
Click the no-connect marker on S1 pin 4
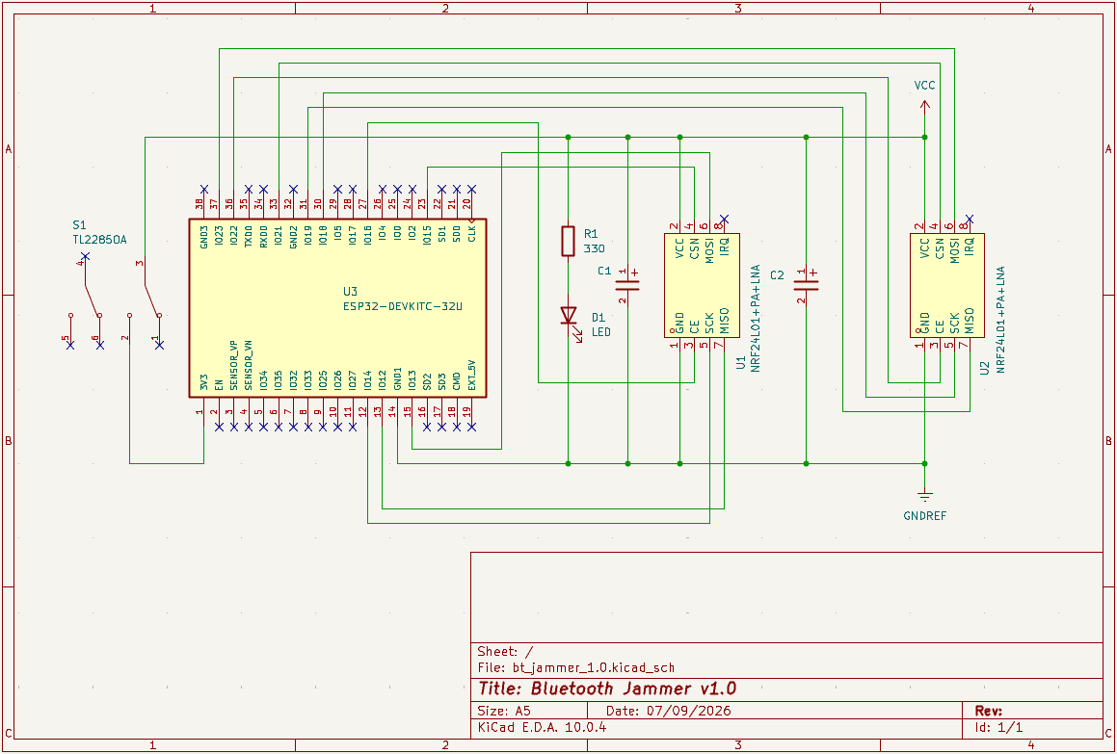tap(86, 255)
